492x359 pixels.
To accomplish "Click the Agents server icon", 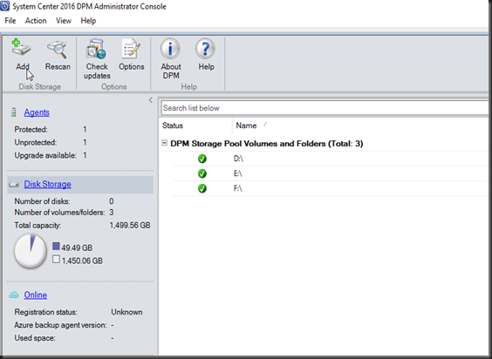I will click(13, 112).
